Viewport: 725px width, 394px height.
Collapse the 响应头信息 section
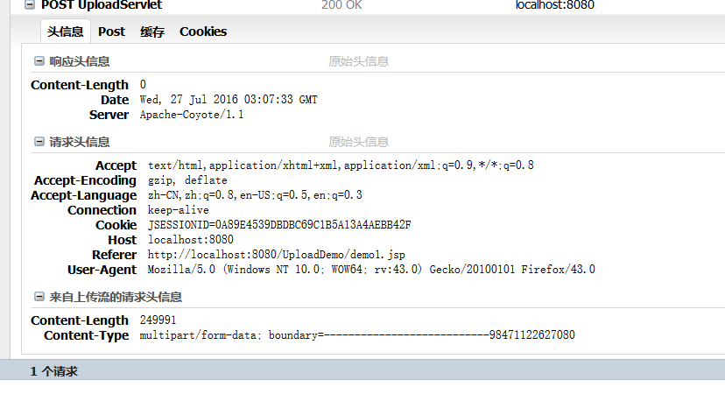[x=39, y=61]
